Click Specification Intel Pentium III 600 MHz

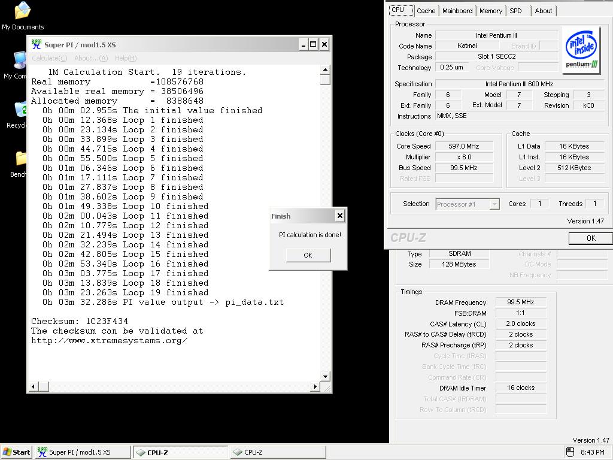(x=519, y=84)
